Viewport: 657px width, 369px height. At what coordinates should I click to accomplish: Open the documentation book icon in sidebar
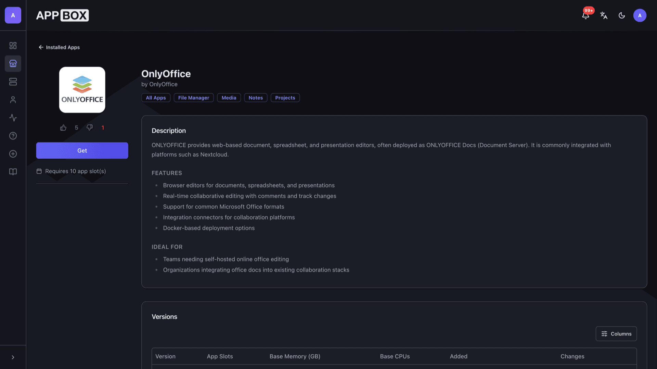[13, 172]
